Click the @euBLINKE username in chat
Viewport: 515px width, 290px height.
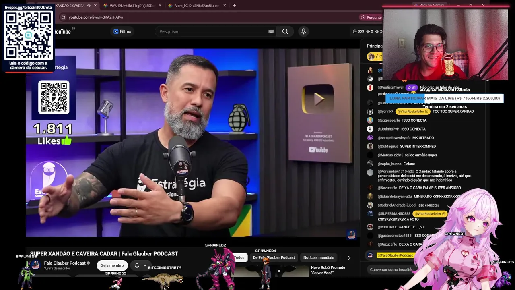click(387, 227)
